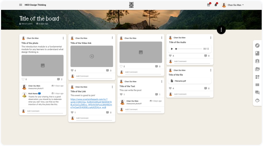
Task: Like the 'Title of the photo' post
Action: point(23,79)
